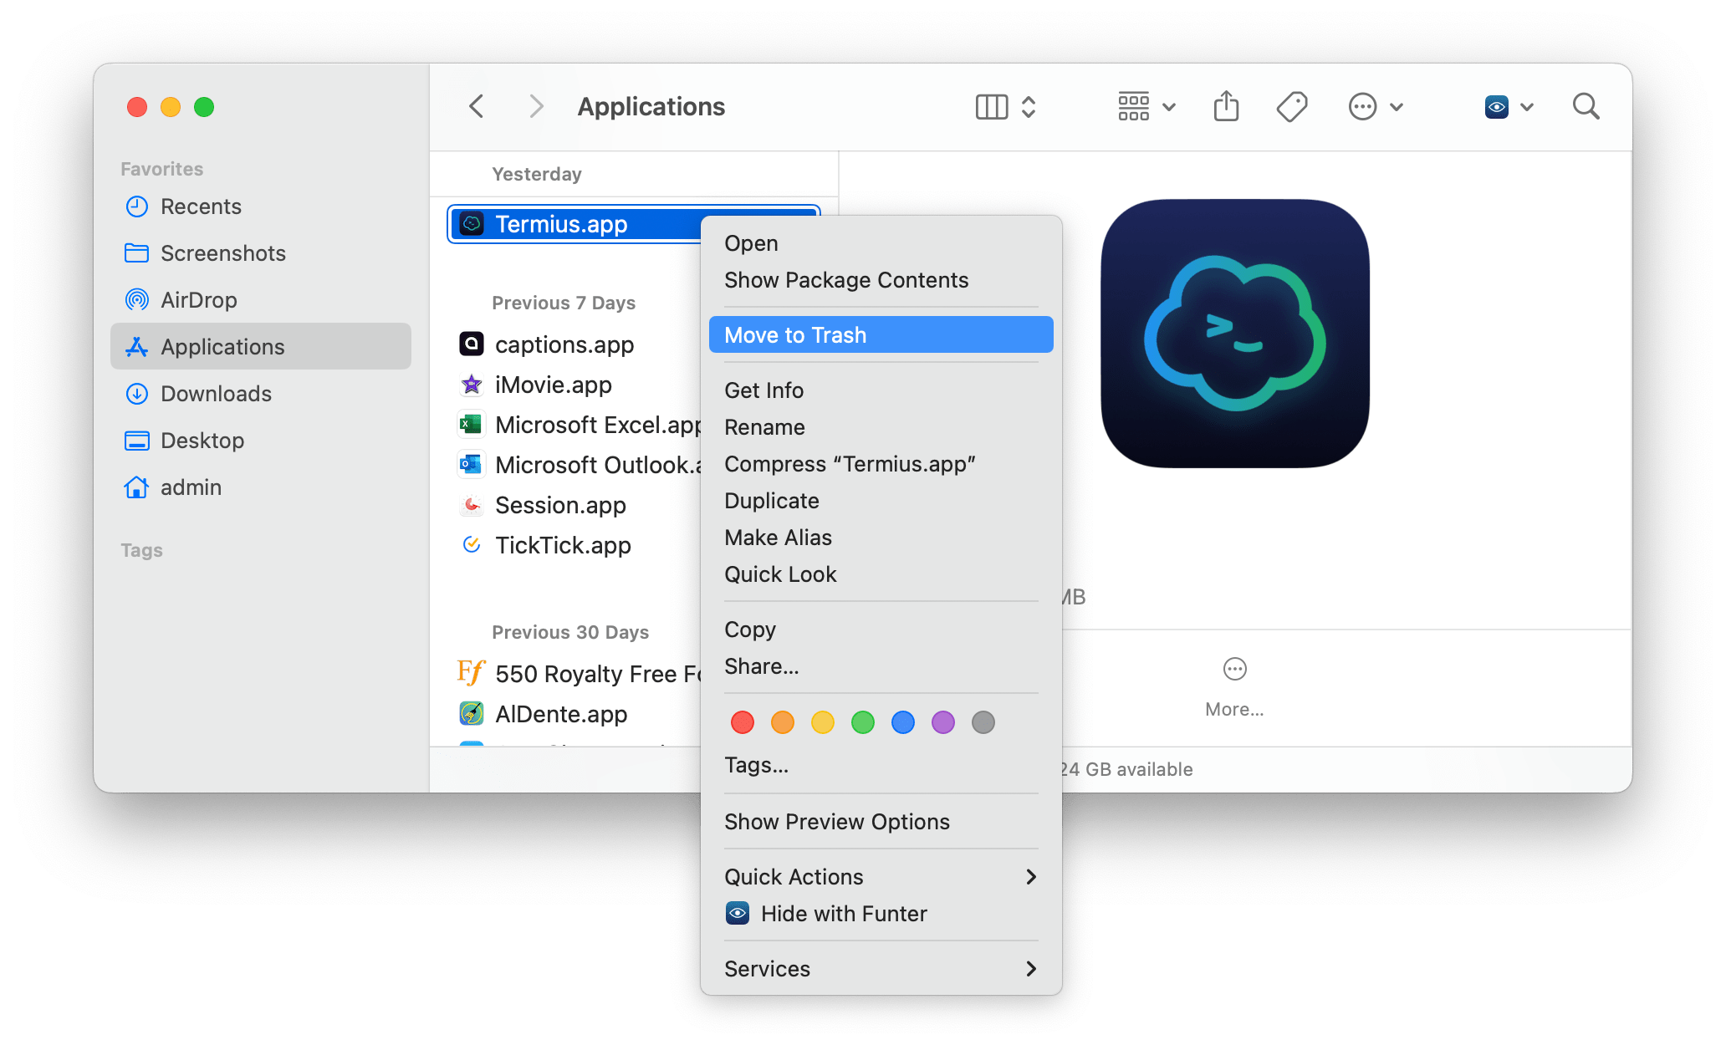Image resolution: width=1726 pixels, height=1040 pixels.
Task: Choose Duplicate from context menu
Action: click(881, 501)
